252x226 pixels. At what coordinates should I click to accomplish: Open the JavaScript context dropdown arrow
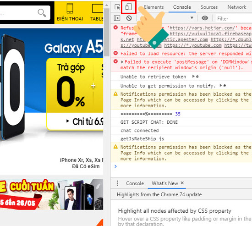(192, 18)
